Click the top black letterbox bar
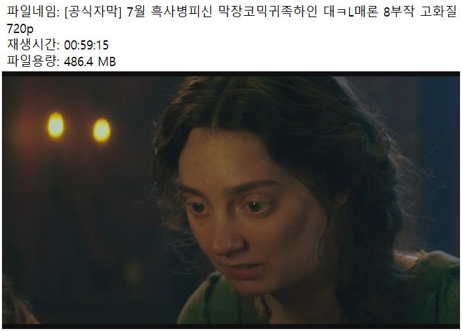 [x=231, y=74]
